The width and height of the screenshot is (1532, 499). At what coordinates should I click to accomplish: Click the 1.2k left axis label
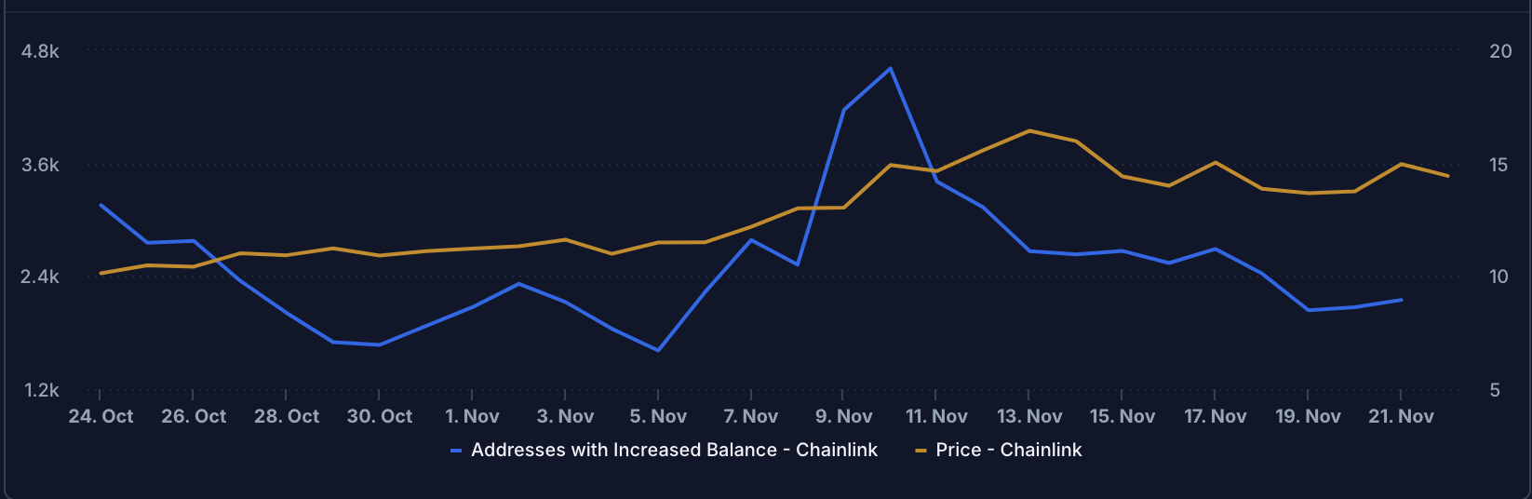[40, 390]
